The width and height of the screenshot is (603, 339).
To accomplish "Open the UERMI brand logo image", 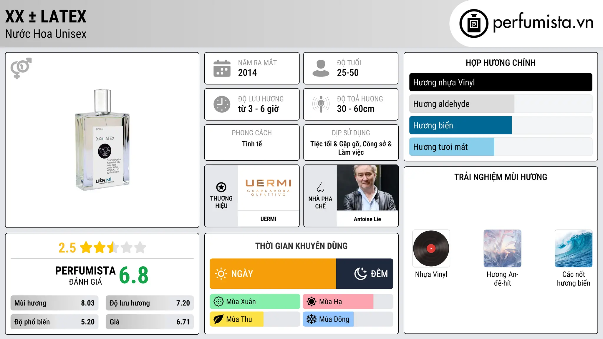I will [x=269, y=188].
